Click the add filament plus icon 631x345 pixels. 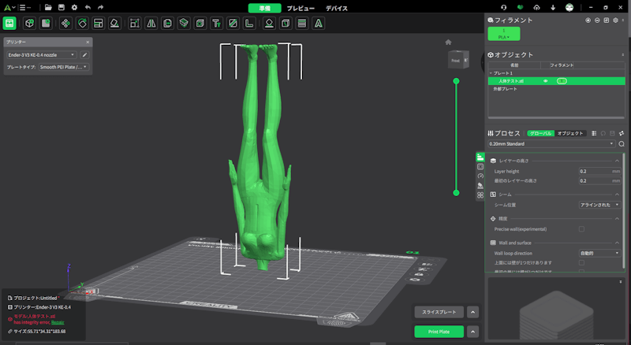(x=588, y=20)
